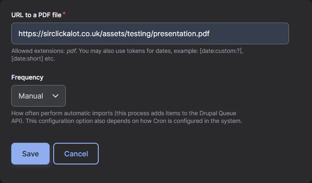Cancel the form with the Cancel button

click(x=76, y=154)
